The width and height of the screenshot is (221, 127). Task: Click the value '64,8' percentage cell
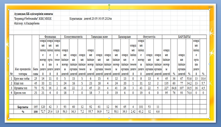coord(174,88)
